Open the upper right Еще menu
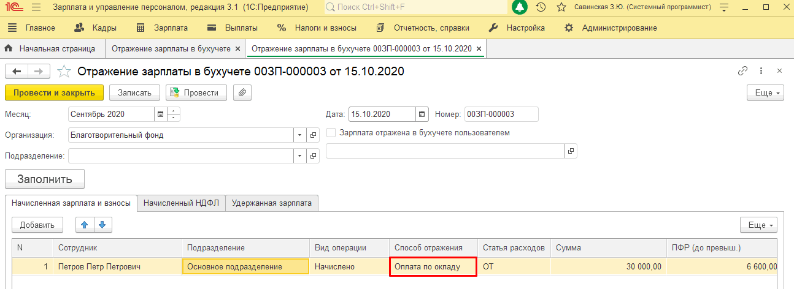Viewport: 794px width, 289px height. pos(765,92)
